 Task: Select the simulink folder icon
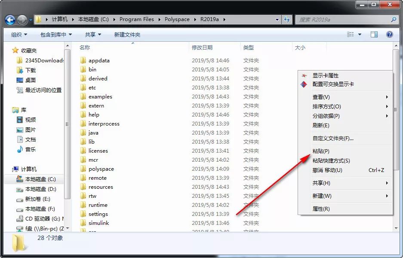coord(83,223)
